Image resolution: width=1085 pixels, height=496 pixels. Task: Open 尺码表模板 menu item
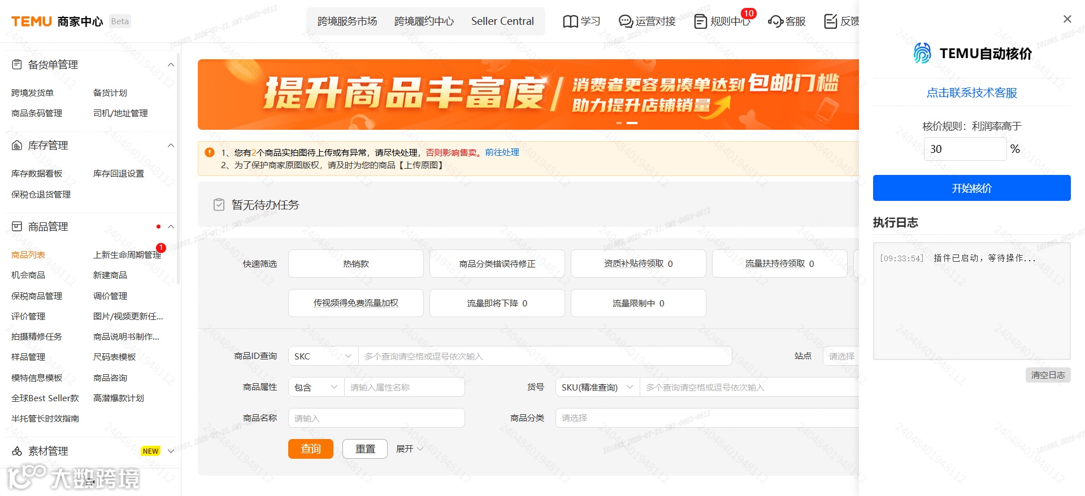coord(115,357)
